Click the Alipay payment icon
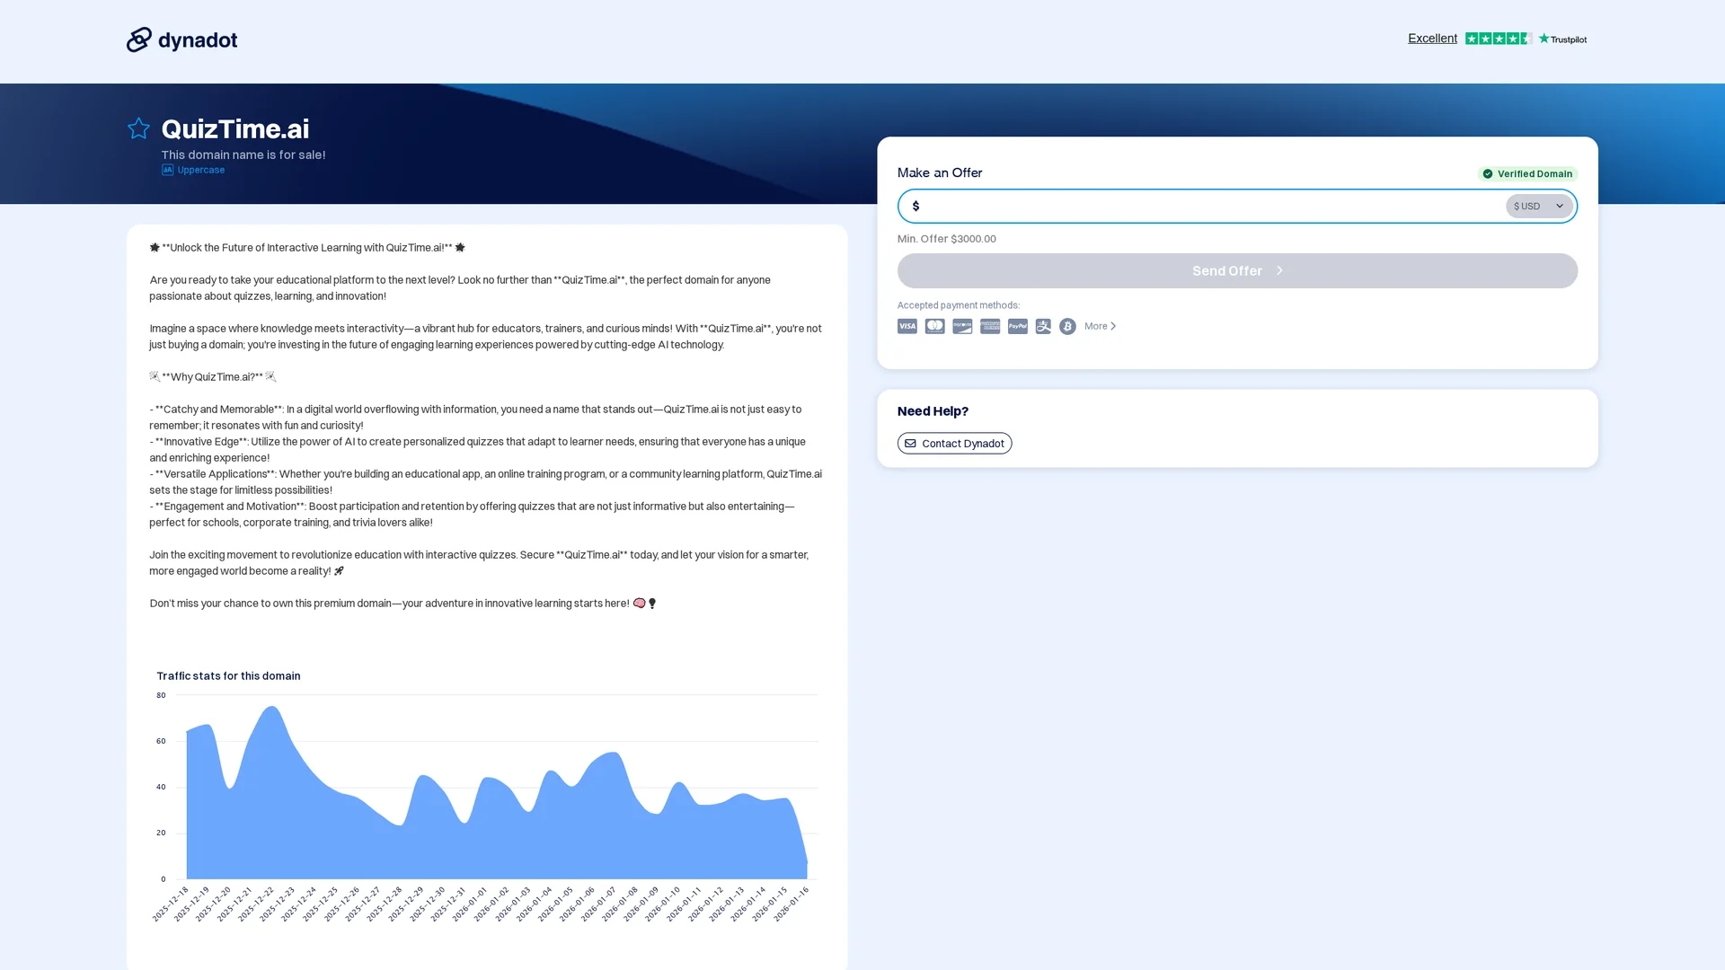This screenshot has height=970, width=1725. [x=1043, y=326]
